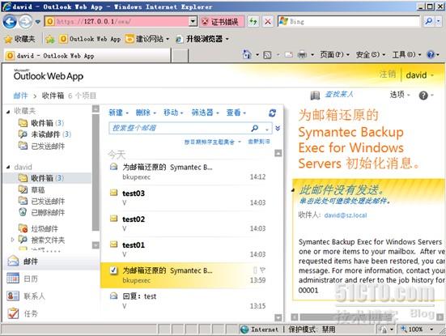The image size is (446, 336).
Task: Open the 查看 view menu
Action: point(236,113)
